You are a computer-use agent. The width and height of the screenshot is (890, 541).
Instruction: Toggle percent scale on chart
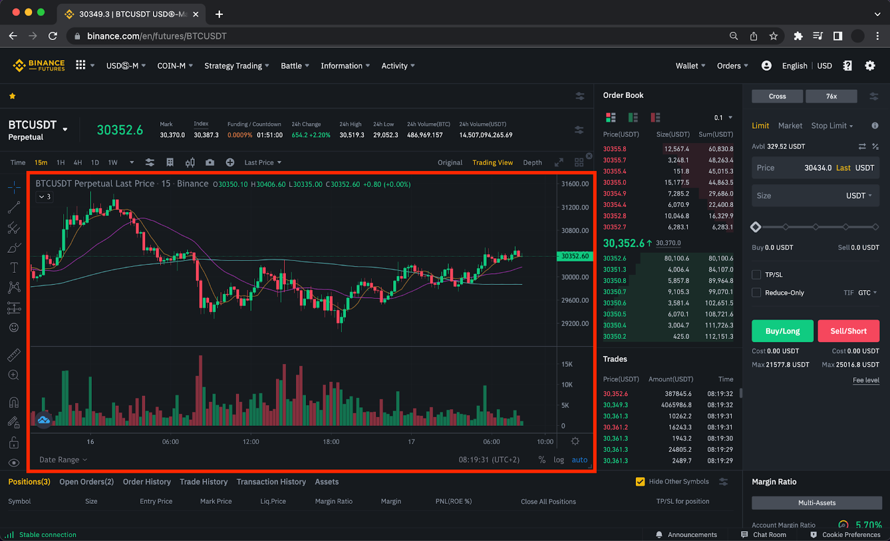(542, 460)
